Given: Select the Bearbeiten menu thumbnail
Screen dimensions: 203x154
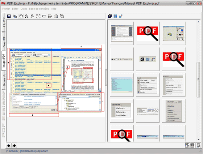Looking at the screenshot, I should (x=174, y=85).
